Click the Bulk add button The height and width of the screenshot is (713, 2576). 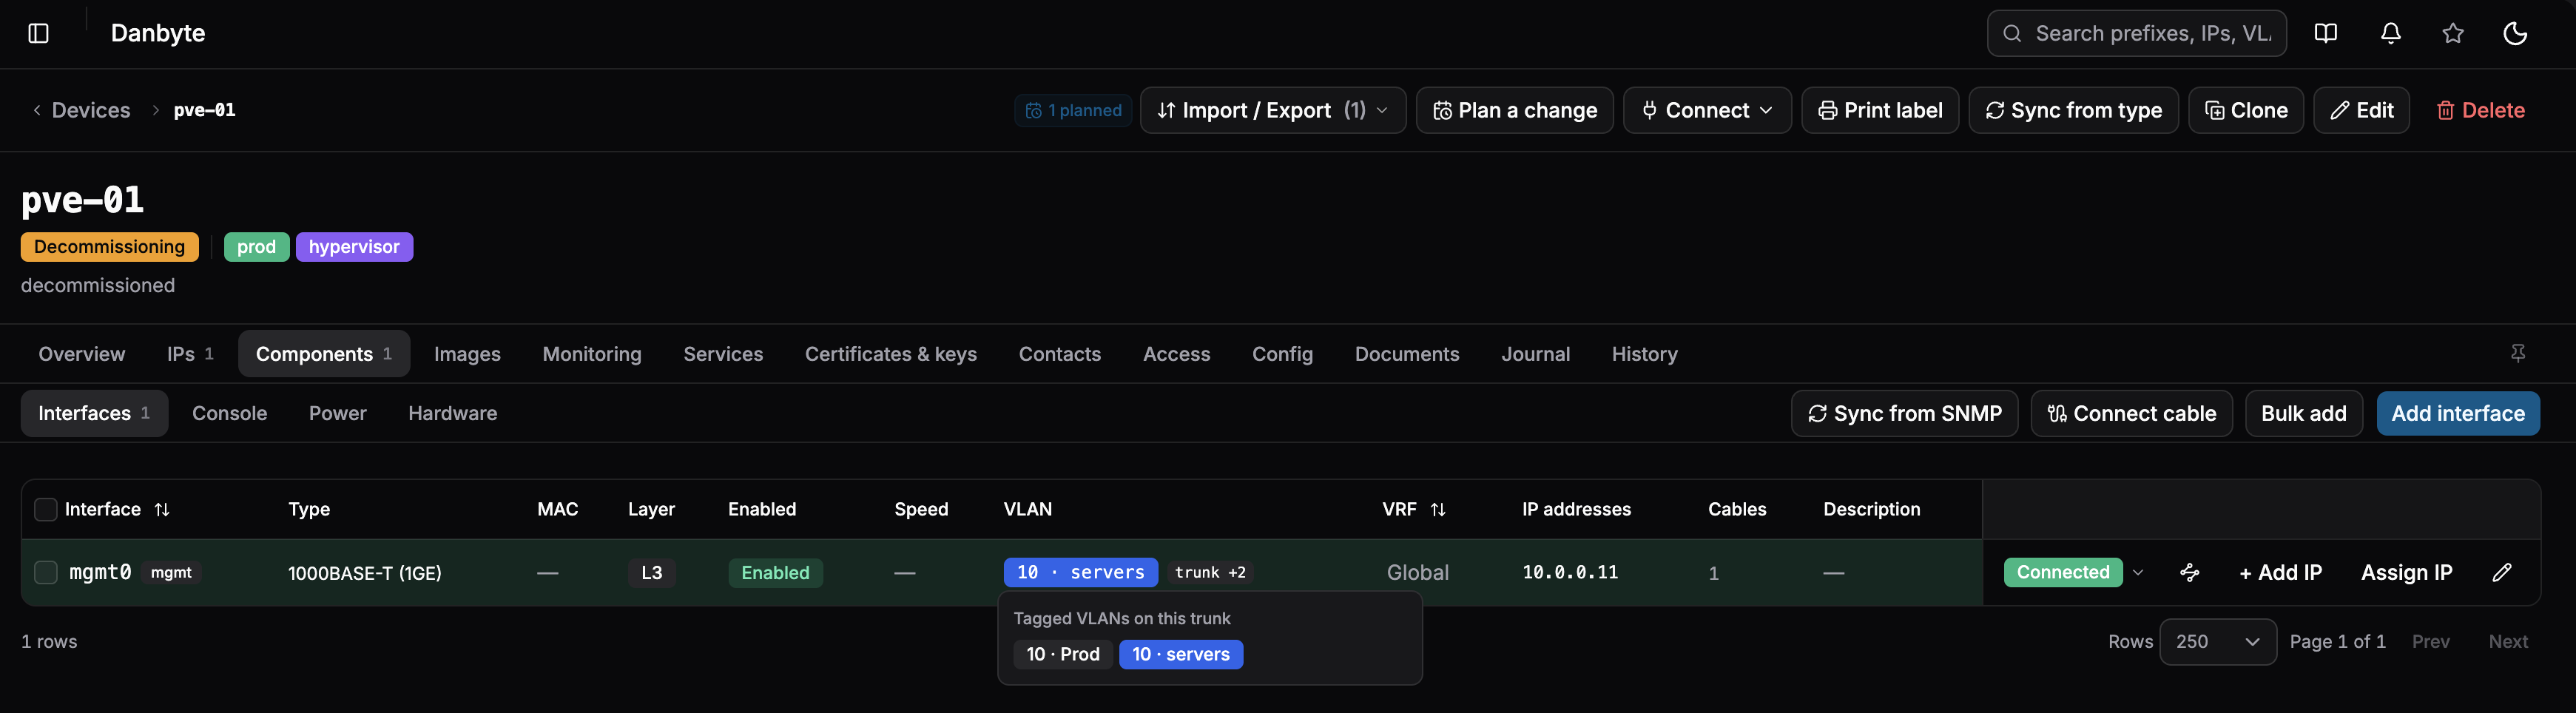coord(2303,413)
